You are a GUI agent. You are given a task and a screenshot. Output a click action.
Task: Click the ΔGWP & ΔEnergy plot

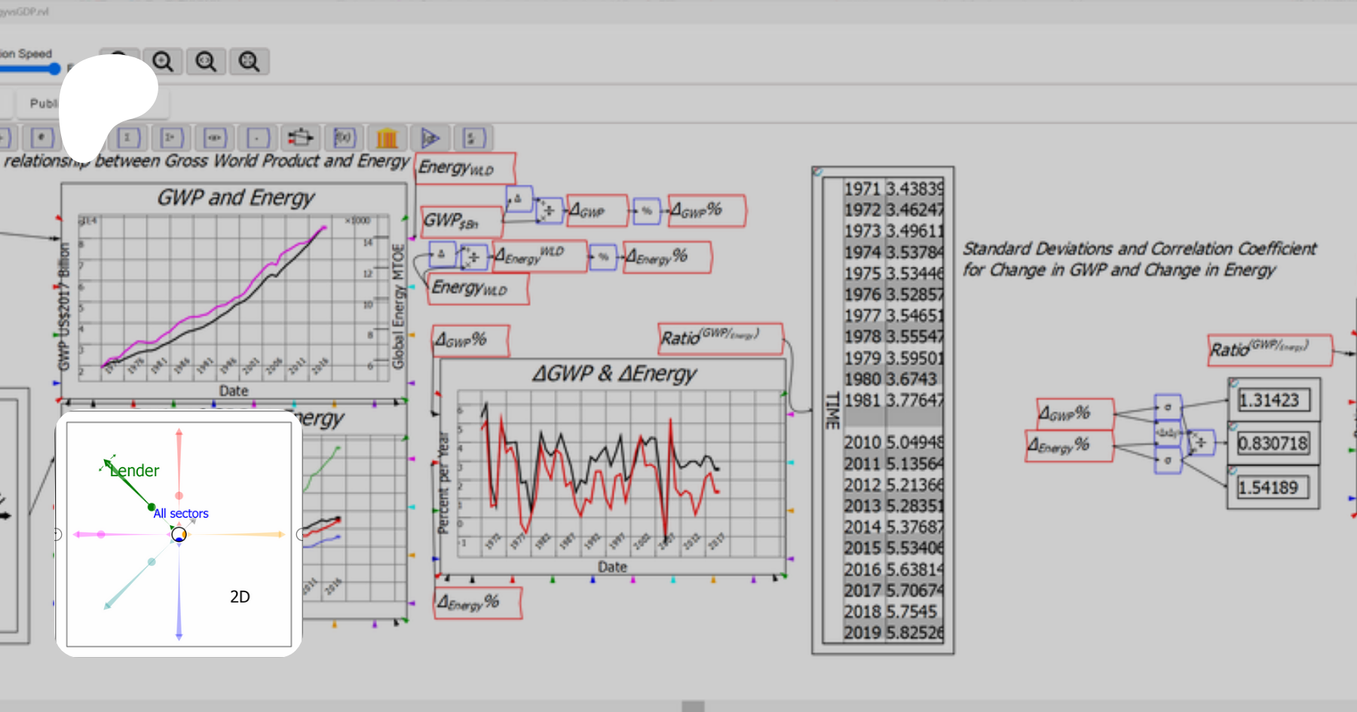(x=612, y=467)
